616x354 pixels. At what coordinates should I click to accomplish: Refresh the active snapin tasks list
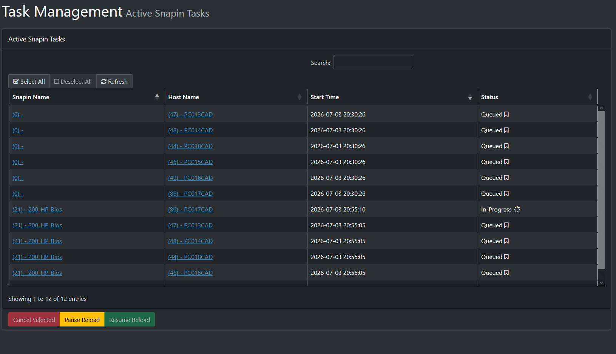(x=114, y=81)
